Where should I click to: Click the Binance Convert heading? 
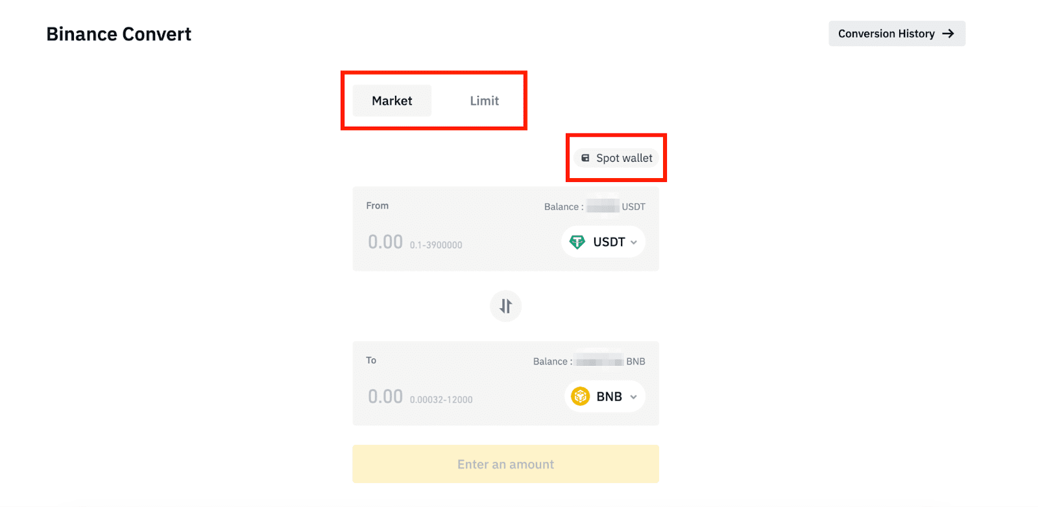[x=119, y=34]
